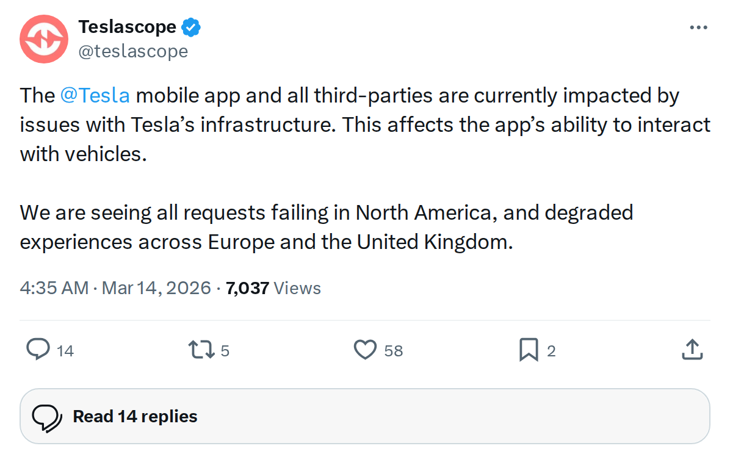Open the reply count beside the comment bubble
The image size is (730, 454).
(65, 351)
